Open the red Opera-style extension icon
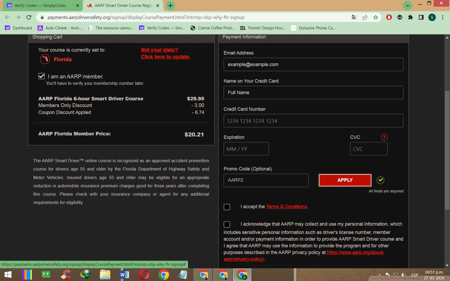Image resolution: width=450 pixels, height=281 pixels. pyautogui.click(x=389, y=17)
